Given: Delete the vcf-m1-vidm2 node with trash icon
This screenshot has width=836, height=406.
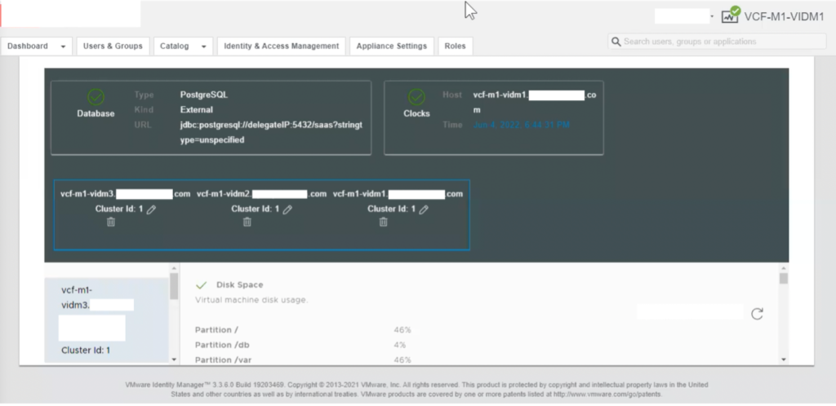Looking at the screenshot, I should [247, 222].
